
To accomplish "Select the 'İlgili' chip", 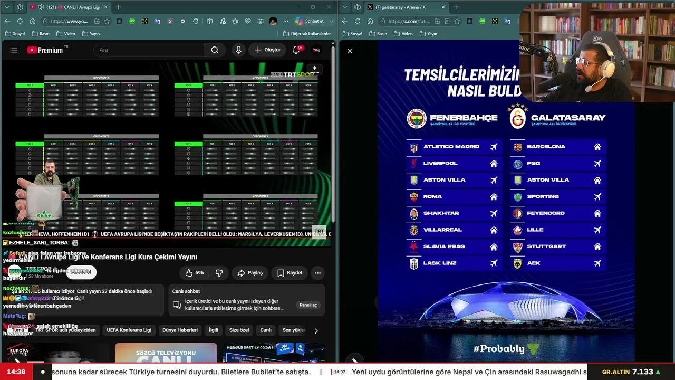I will [213, 330].
